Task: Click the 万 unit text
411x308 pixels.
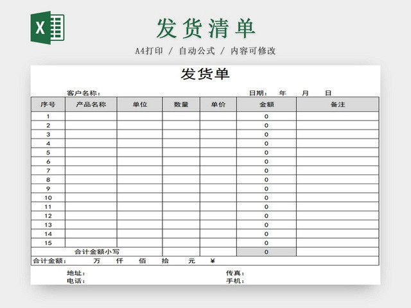Action: click(97, 261)
